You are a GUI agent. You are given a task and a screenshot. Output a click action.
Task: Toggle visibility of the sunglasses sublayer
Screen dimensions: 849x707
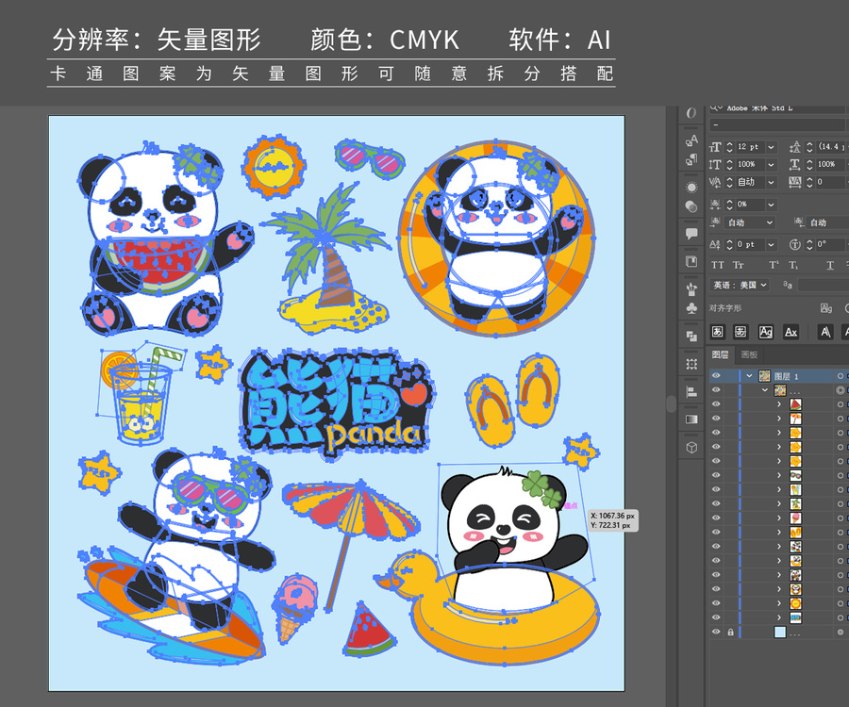pos(716,475)
